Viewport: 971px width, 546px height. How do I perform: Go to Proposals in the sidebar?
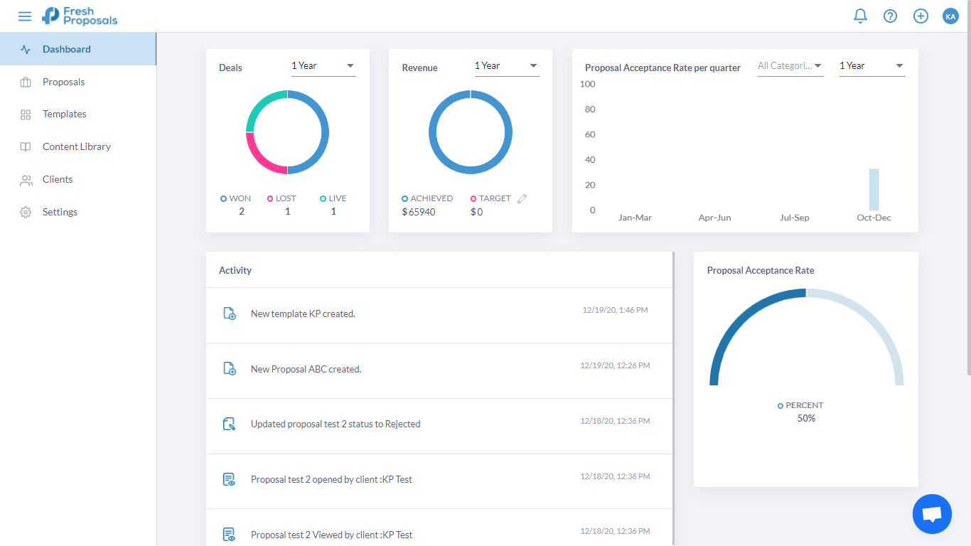click(63, 82)
